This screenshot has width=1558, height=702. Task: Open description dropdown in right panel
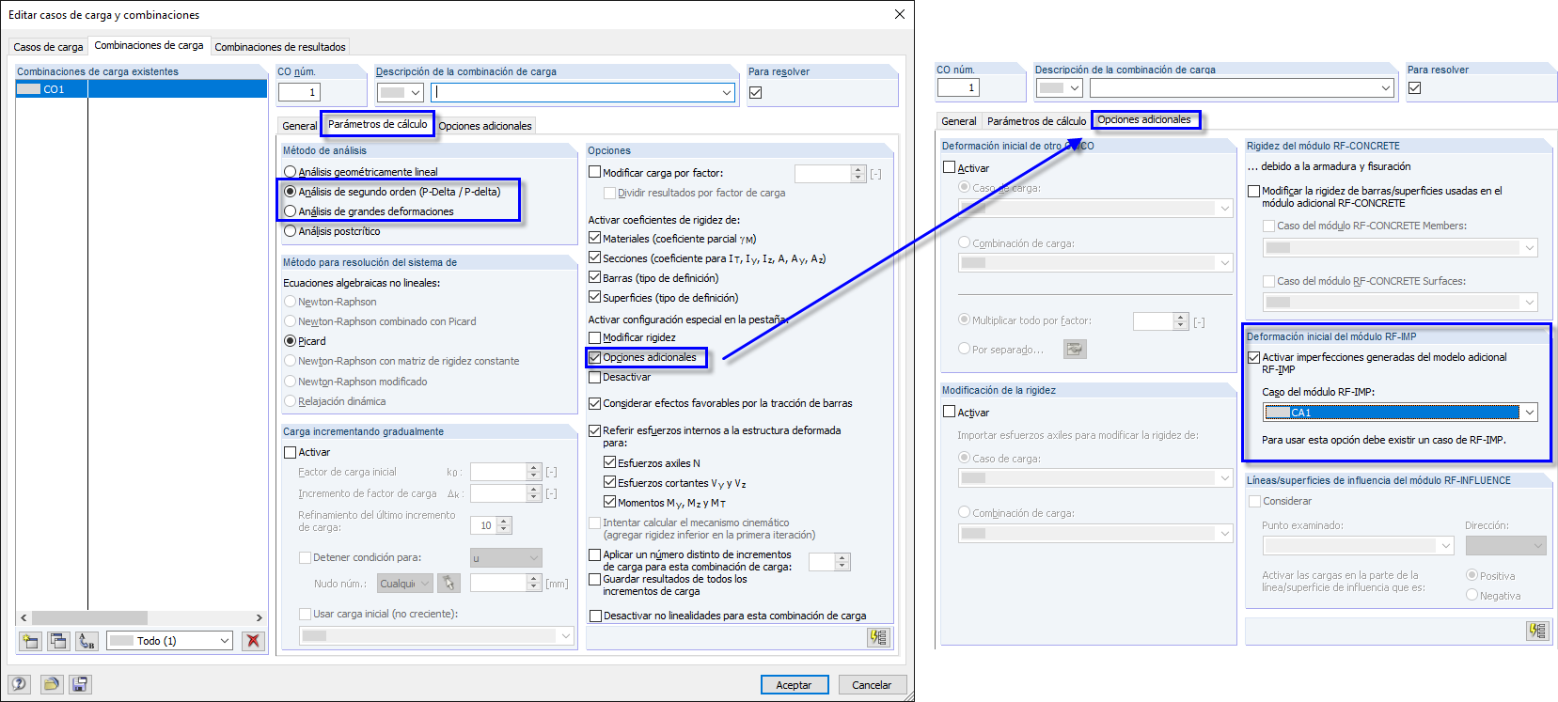[x=1386, y=87]
